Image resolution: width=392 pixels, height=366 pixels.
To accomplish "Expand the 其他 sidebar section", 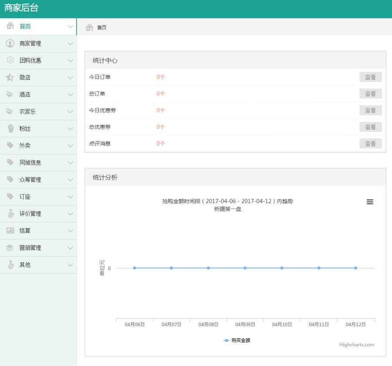I will pos(71,264).
